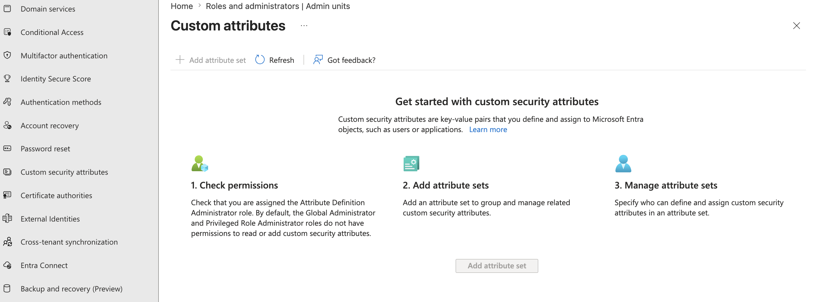
Task: Open Password reset from sidebar
Action: pyautogui.click(x=45, y=149)
